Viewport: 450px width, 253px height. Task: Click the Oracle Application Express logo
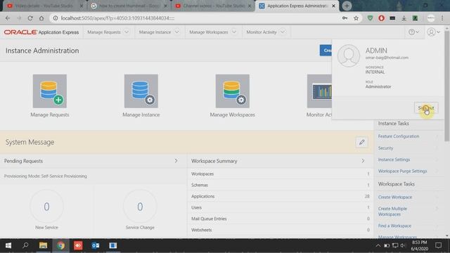(41, 32)
